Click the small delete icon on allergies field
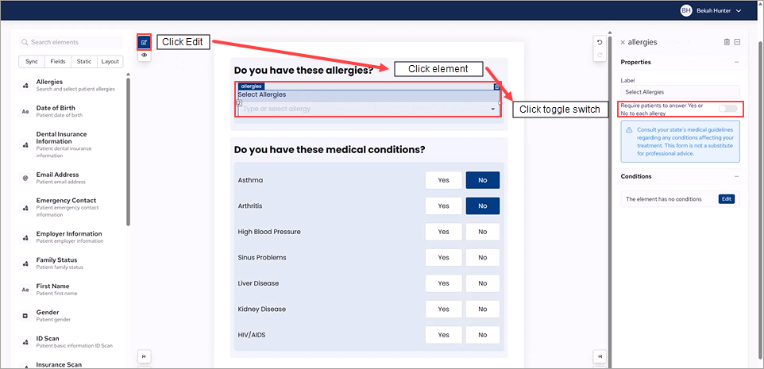This screenshot has height=369, width=764. (496, 86)
